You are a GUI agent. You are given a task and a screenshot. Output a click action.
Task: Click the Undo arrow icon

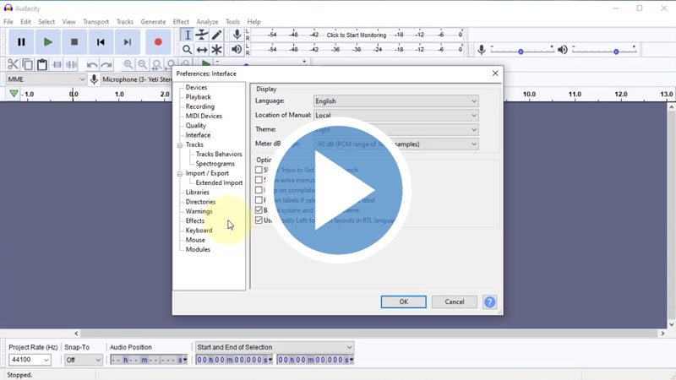(92, 65)
